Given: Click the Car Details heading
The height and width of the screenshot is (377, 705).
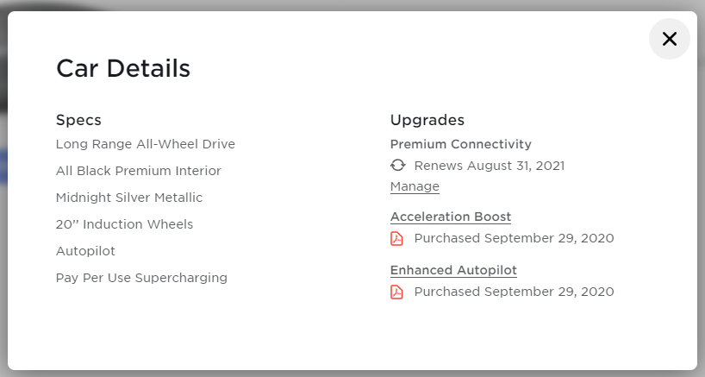Looking at the screenshot, I should point(123,69).
